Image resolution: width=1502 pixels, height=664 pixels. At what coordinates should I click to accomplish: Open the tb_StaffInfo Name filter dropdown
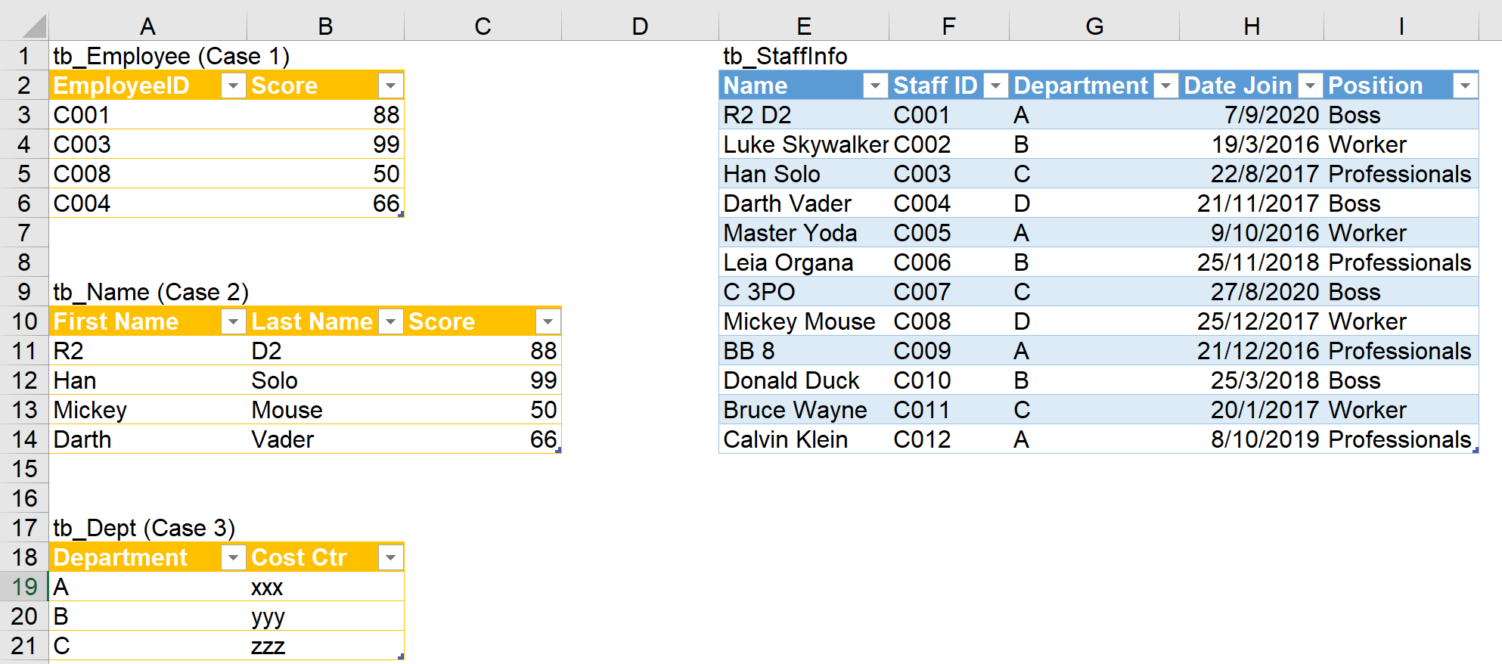(x=875, y=86)
